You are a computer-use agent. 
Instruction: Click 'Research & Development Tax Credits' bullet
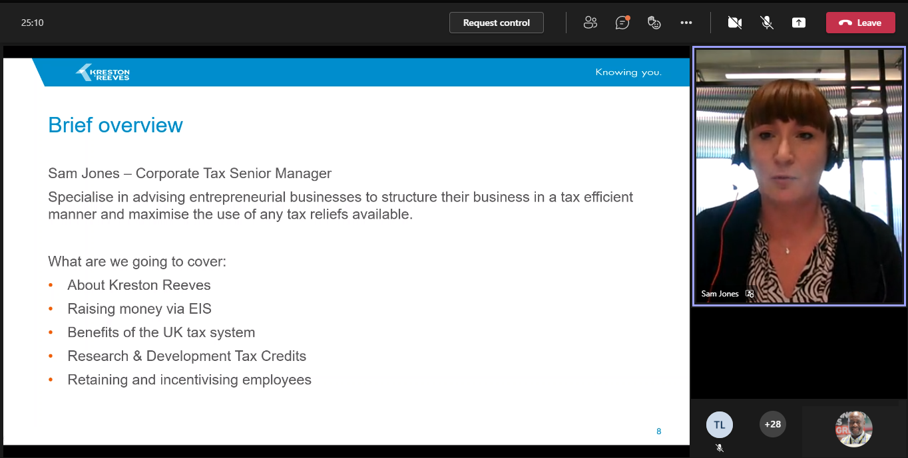pos(187,356)
